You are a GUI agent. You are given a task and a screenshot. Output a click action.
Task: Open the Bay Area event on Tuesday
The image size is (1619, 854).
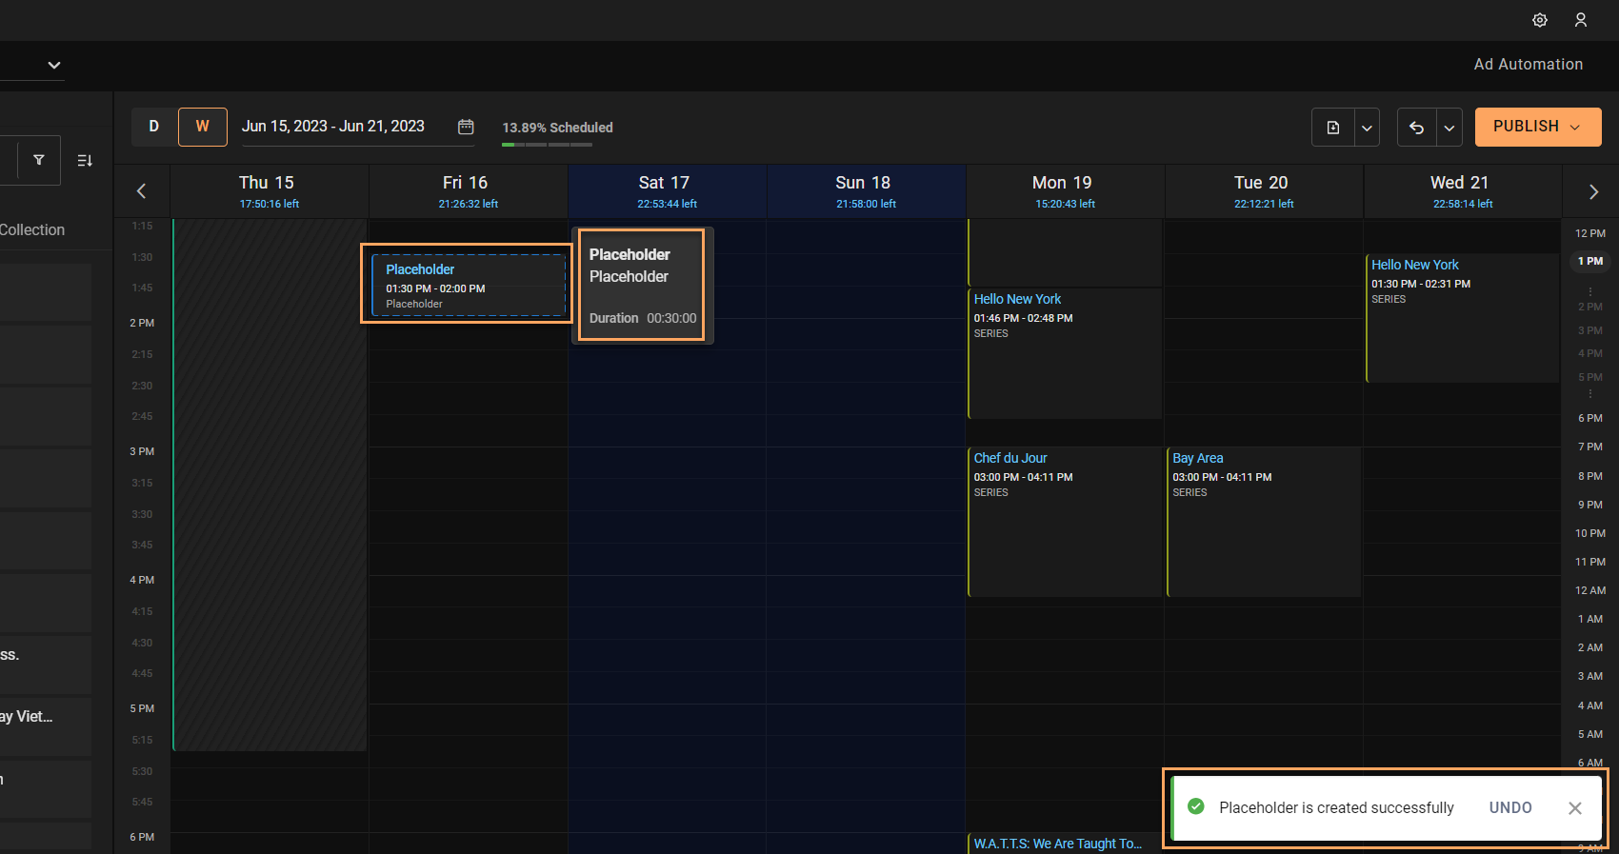point(1265,522)
